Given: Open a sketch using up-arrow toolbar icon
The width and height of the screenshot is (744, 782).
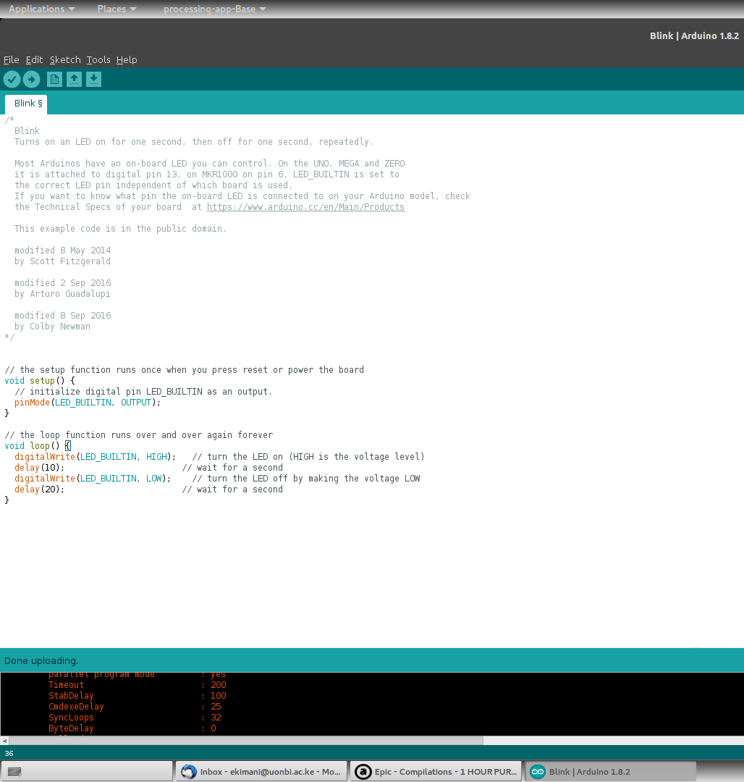Looking at the screenshot, I should (75, 80).
